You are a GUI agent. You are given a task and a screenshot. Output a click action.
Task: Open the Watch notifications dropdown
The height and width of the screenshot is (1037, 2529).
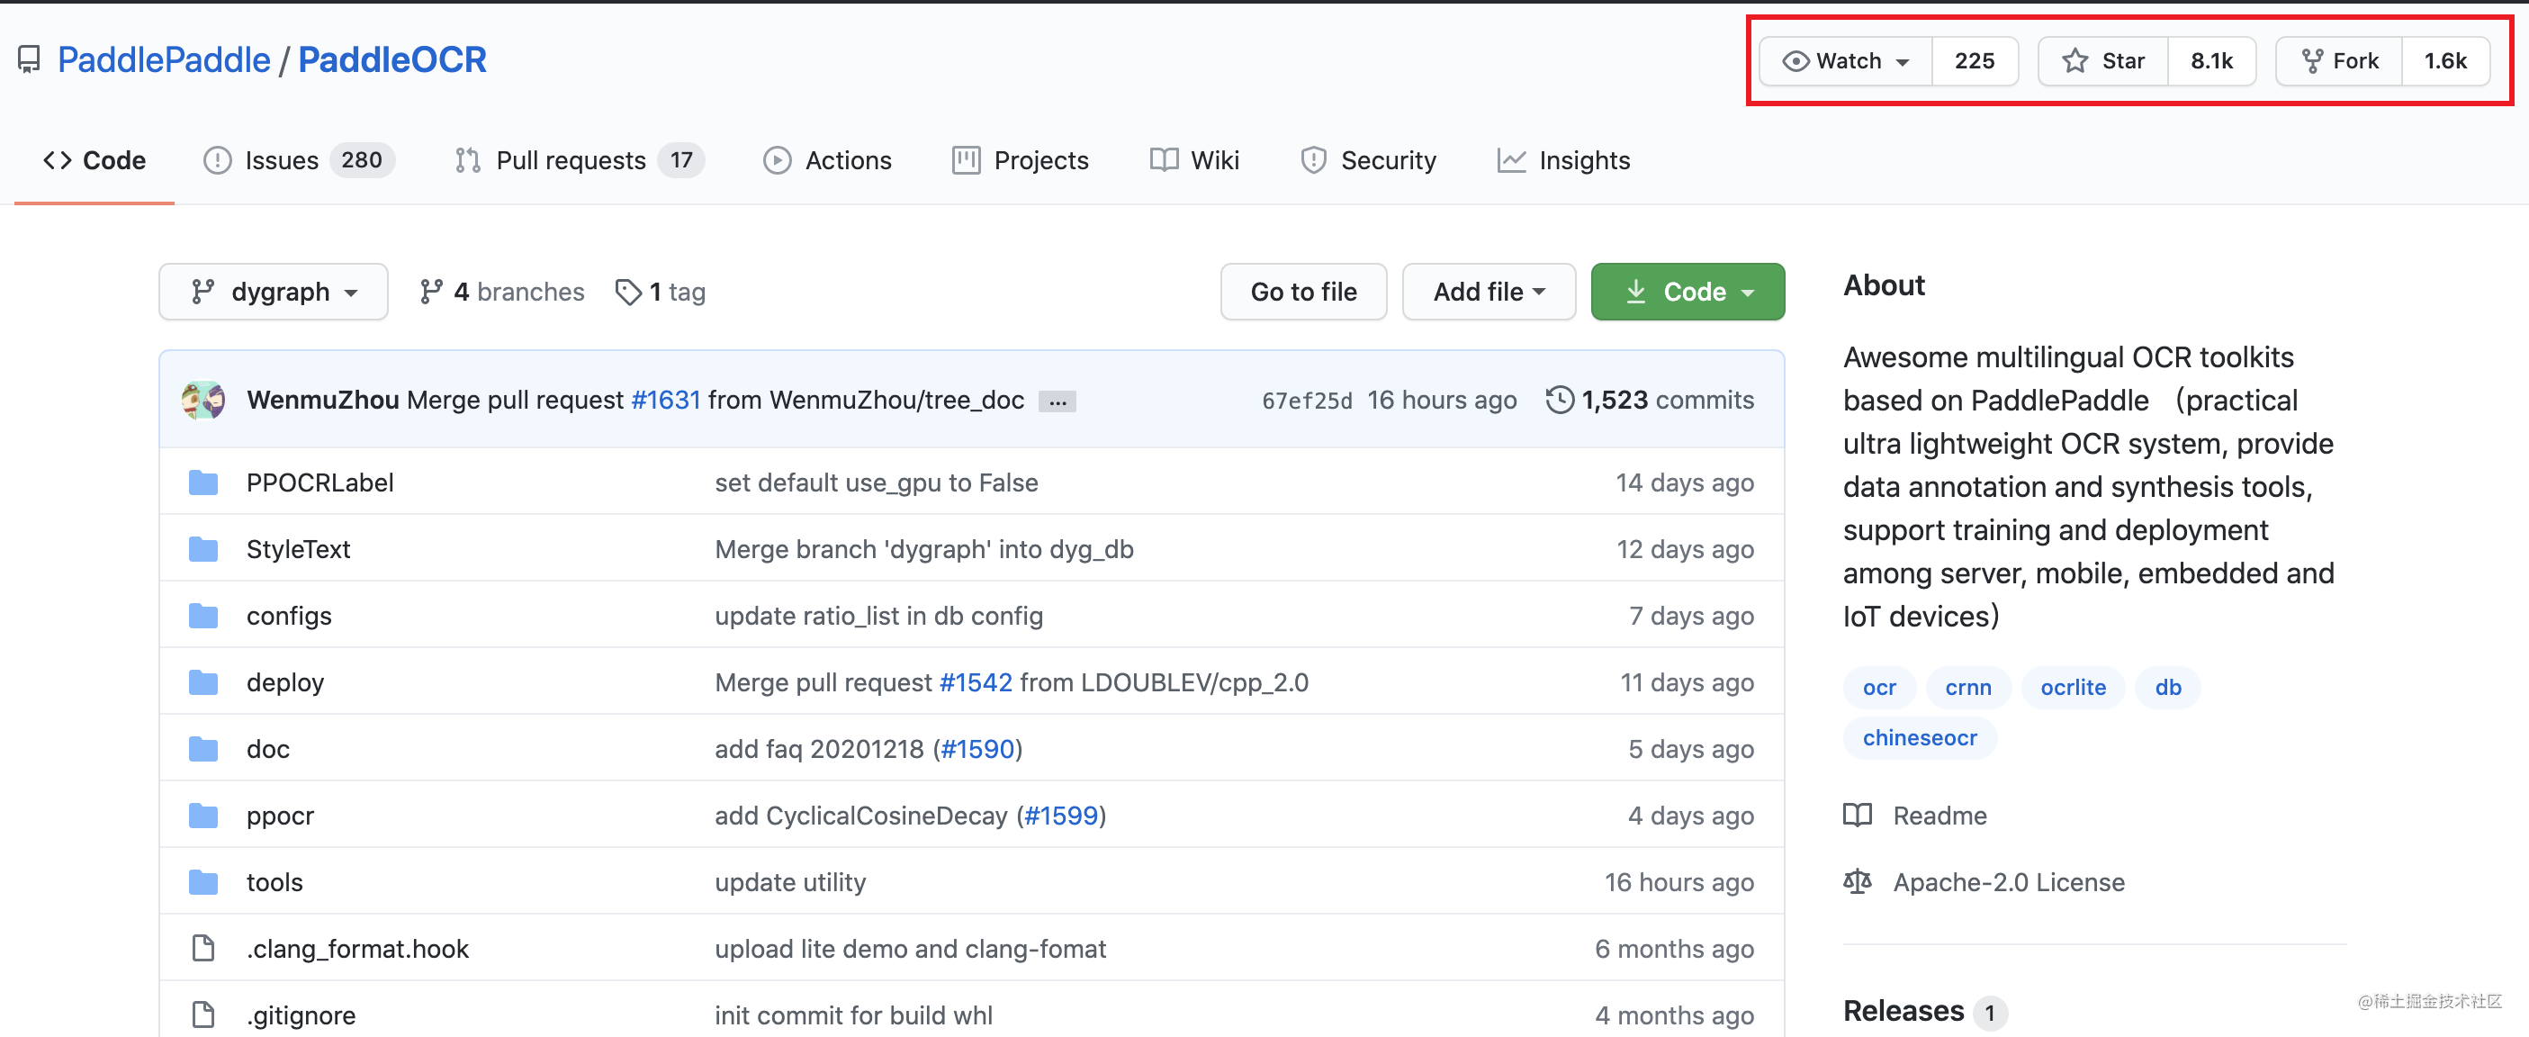click(x=1846, y=61)
